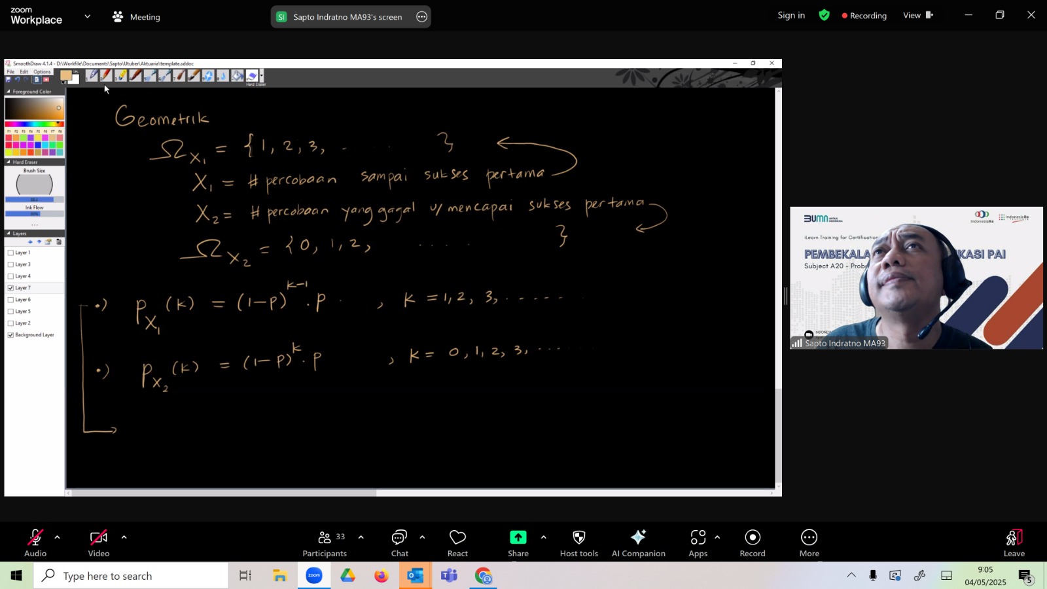Toggle visibility of Layer 7

pos(10,288)
